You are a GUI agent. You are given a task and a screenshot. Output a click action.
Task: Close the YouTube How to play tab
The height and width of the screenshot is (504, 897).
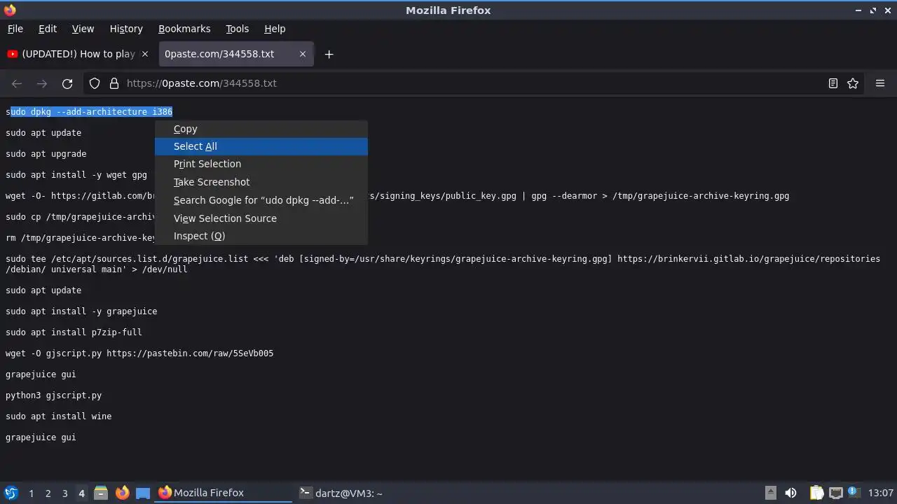(145, 54)
